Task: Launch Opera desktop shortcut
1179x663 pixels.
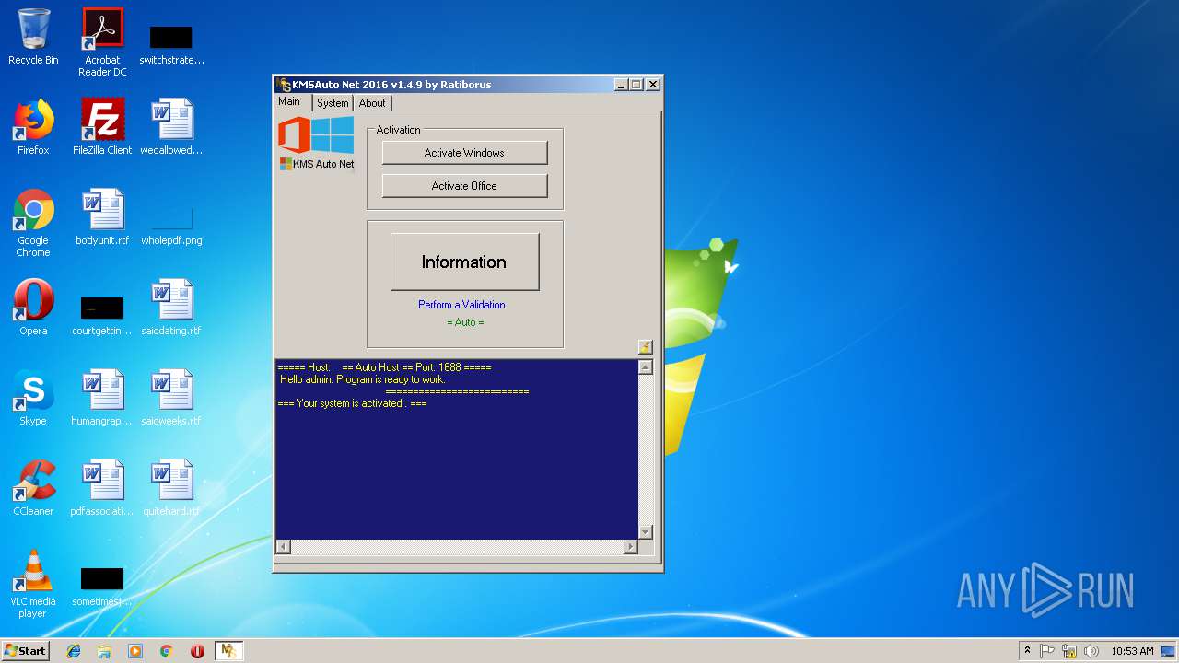Action: click(x=33, y=308)
